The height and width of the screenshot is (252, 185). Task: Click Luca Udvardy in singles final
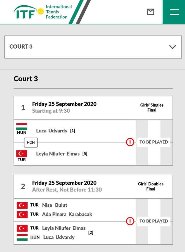(x=52, y=131)
